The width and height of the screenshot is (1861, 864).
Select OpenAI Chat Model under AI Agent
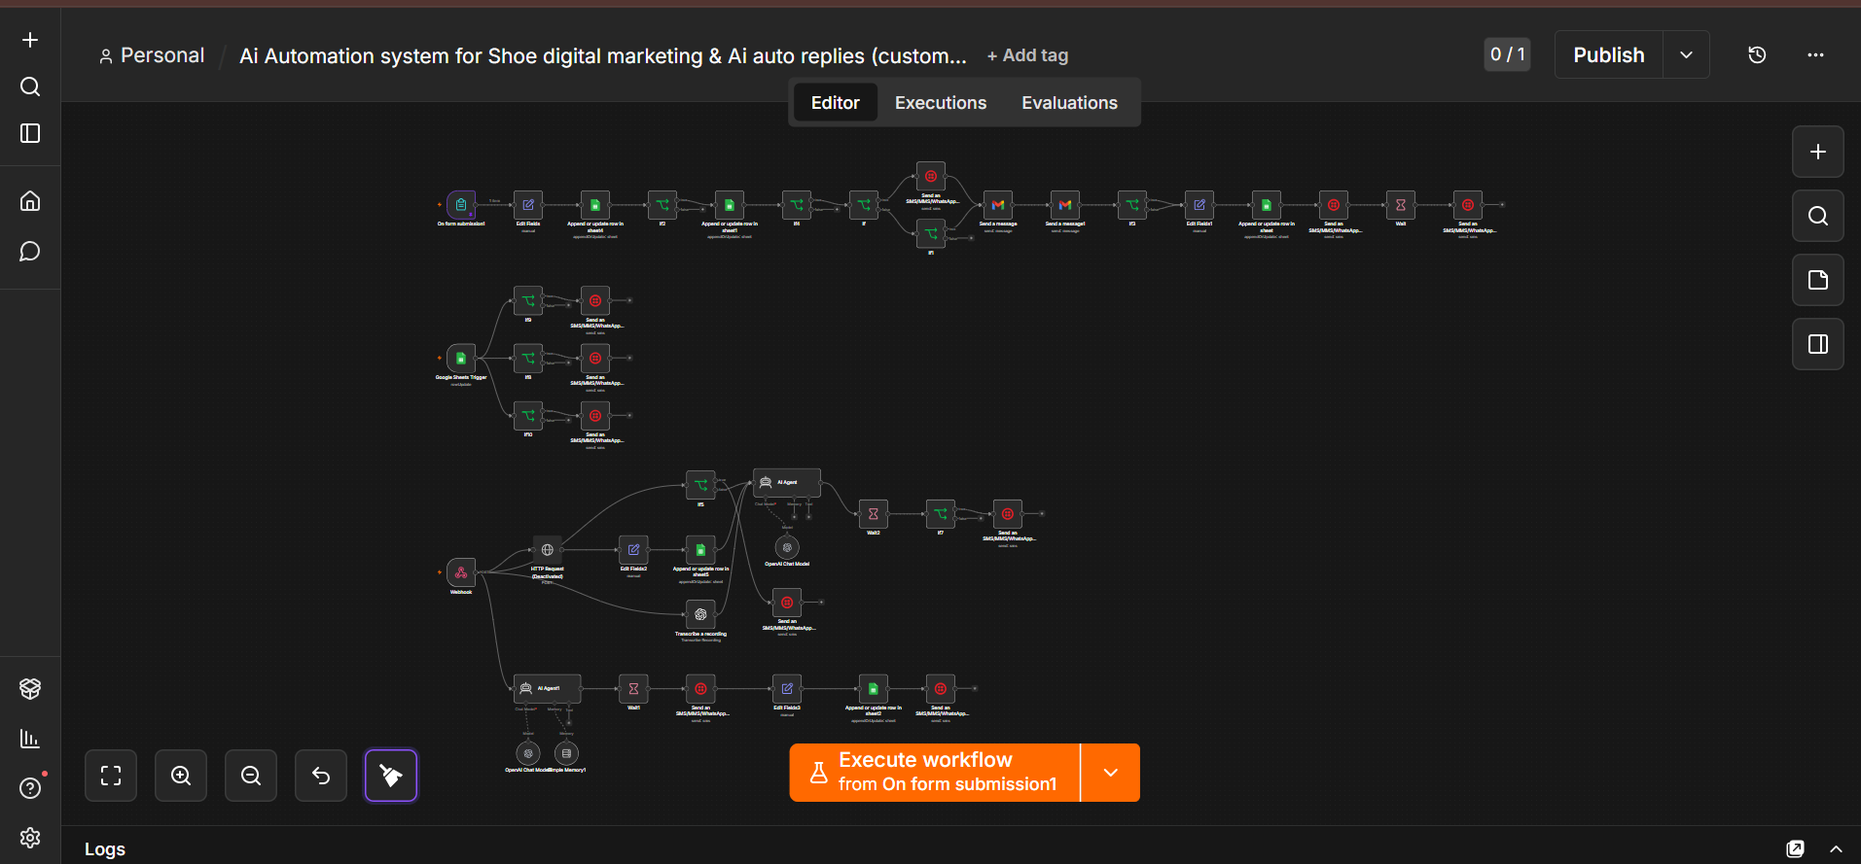pyautogui.click(x=787, y=548)
